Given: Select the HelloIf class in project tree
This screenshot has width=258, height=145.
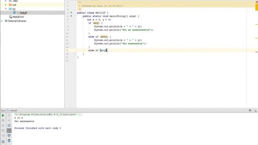Looking at the screenshot, I should [x=23, y=13].
